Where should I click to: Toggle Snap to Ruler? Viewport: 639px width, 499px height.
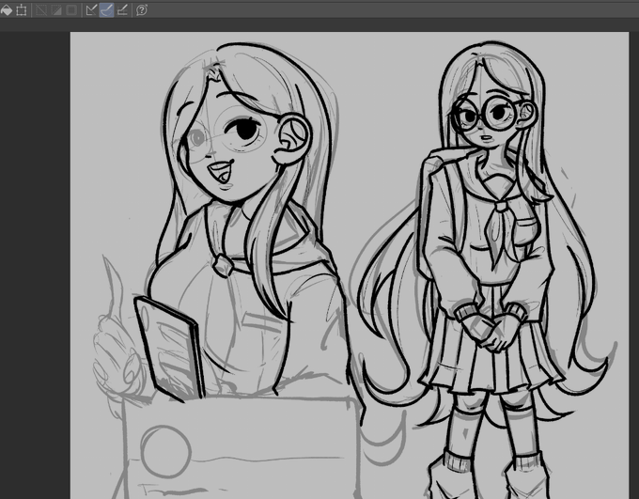point(91,10)
